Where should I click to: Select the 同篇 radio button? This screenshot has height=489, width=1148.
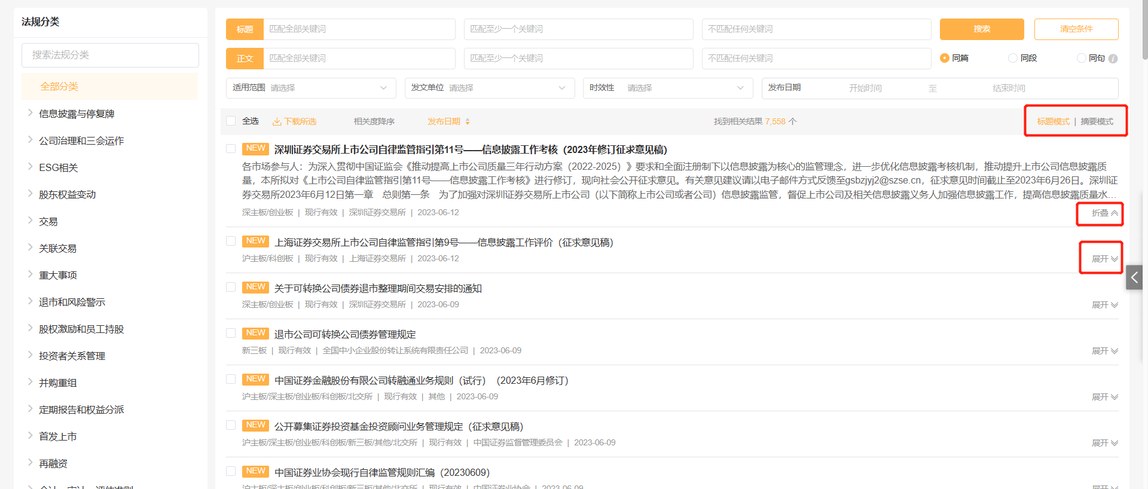945,58
